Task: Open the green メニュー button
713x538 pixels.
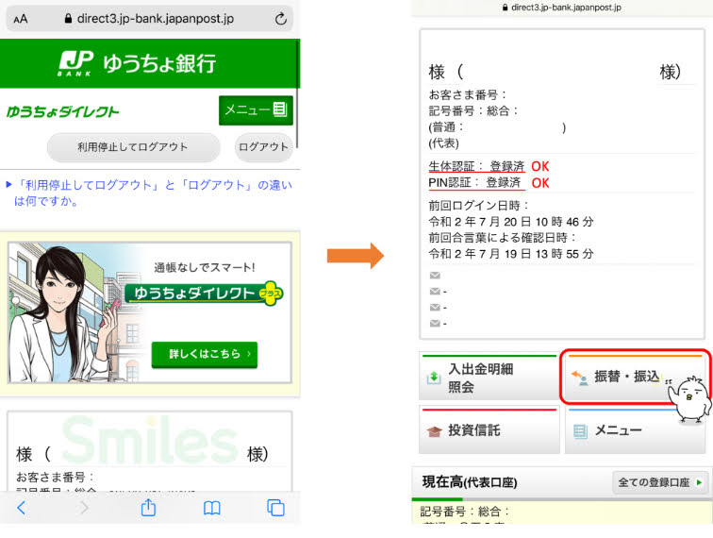Action: 256,109
